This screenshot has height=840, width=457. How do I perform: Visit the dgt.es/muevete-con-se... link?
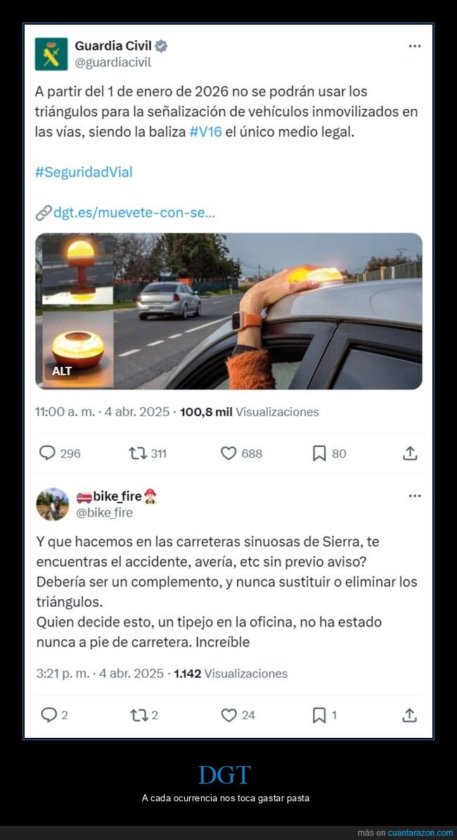point(125,213)
